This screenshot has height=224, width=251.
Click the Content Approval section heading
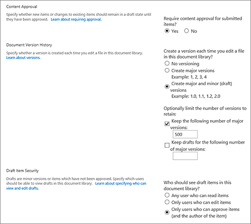[x=22, y=7]
